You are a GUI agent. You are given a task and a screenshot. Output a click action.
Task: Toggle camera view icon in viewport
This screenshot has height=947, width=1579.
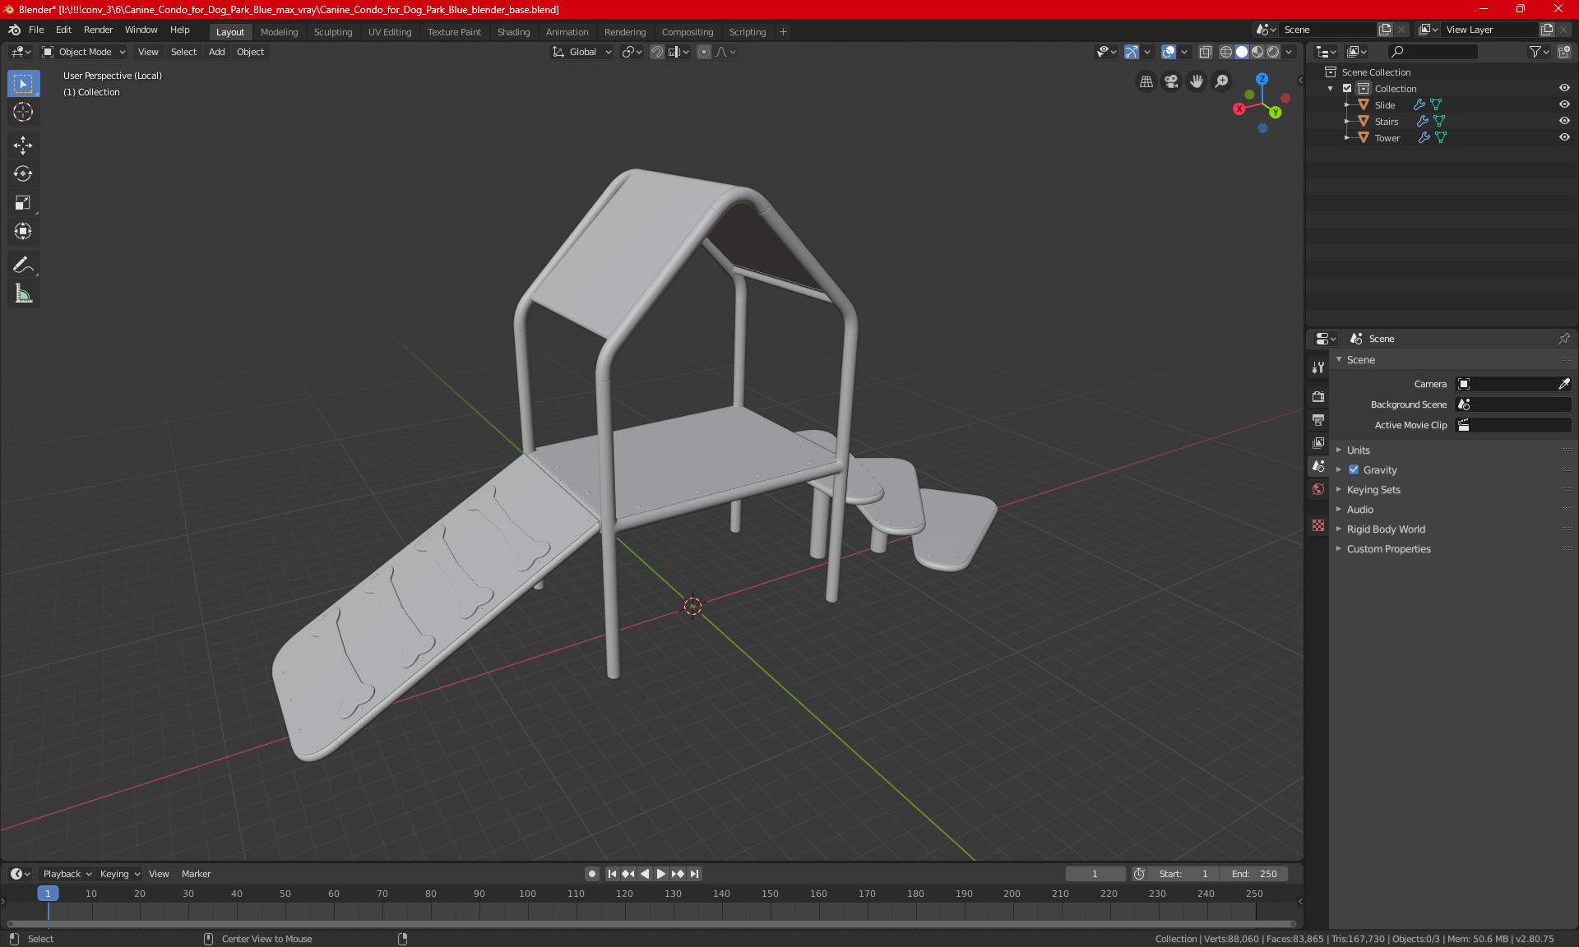click(1171, 81)
